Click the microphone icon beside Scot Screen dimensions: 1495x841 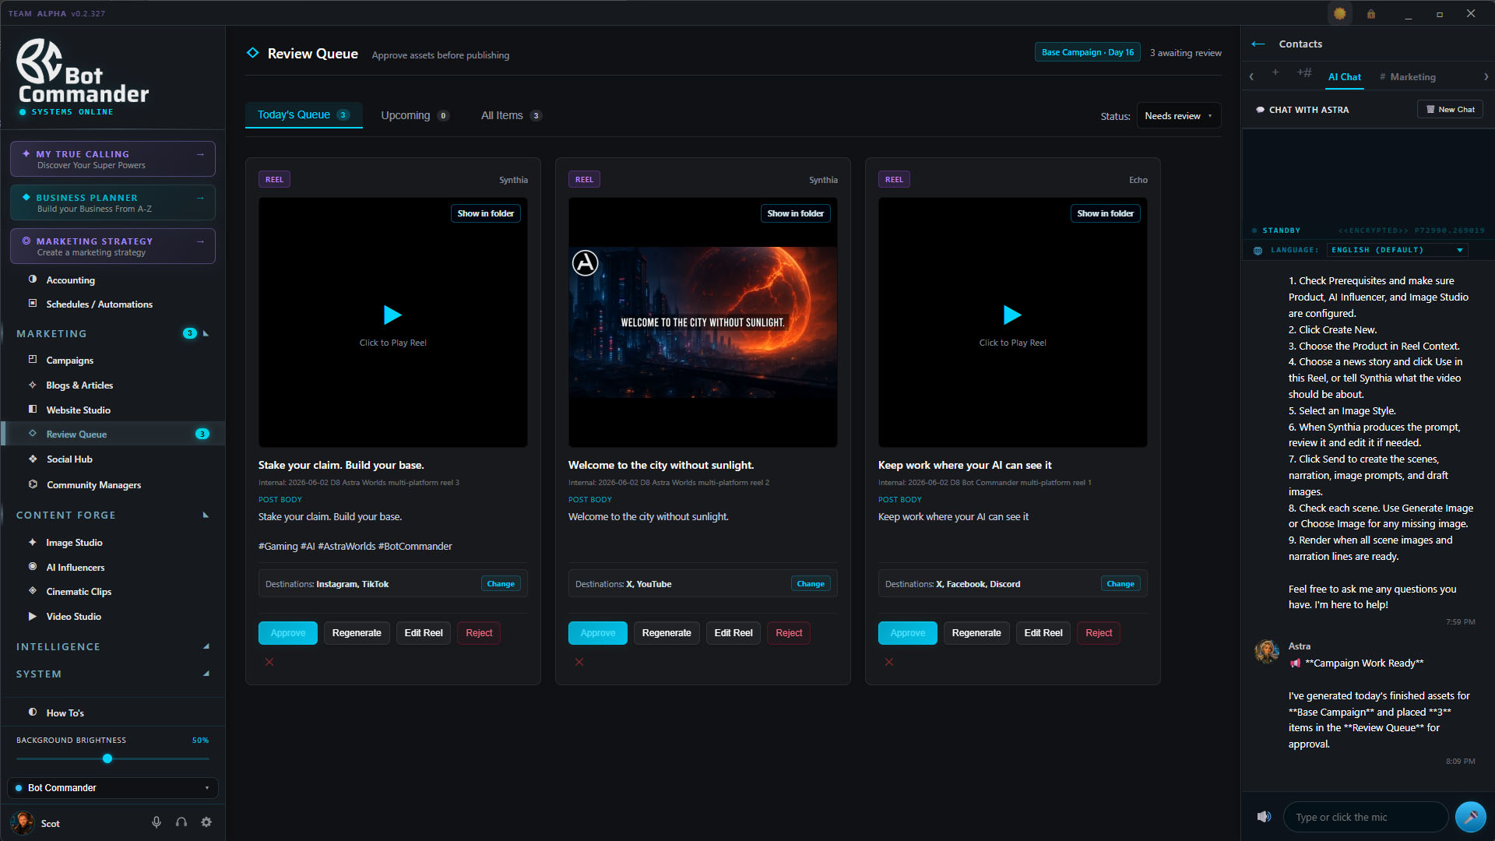(157, 822)
